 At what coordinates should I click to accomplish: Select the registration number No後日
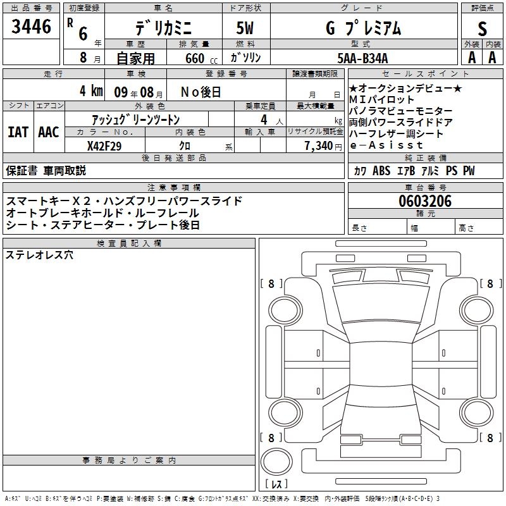point(201,92)
